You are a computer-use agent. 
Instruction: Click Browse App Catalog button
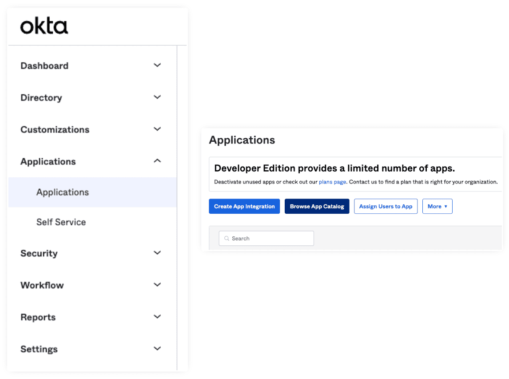[317, 206]
